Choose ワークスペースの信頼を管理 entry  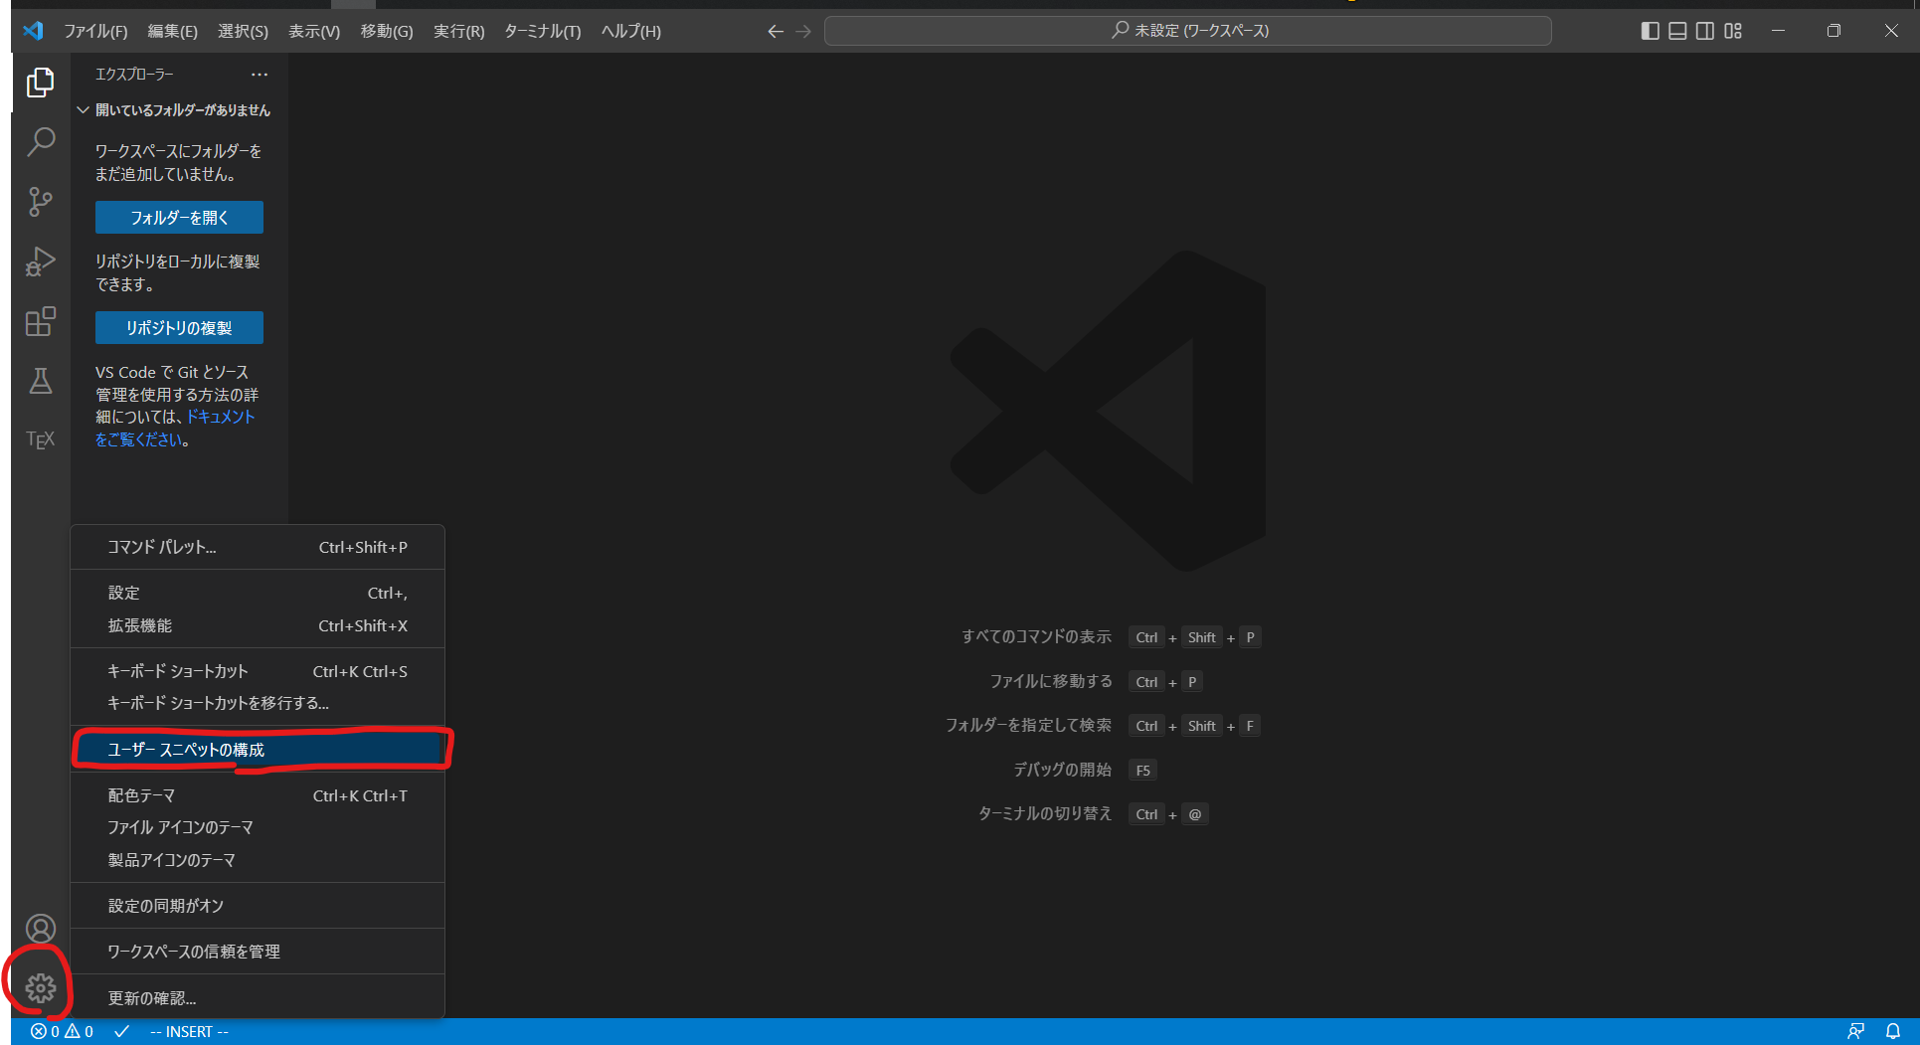(x=258, y=953)
